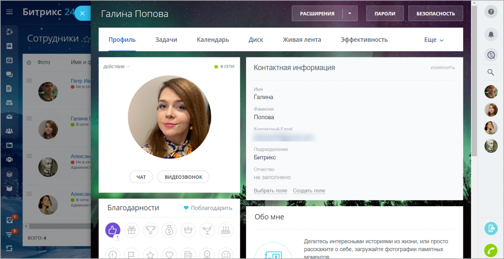Open the notifications bell icon
Image resolution: width=504 pixels, height=259 pixels.
pyautogui.click(x=491, y=35)
